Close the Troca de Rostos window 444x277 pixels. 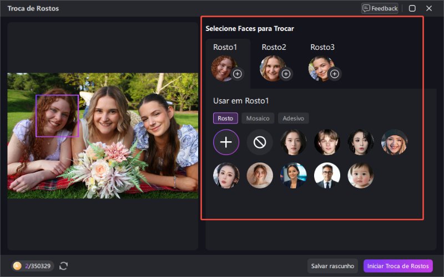pos(429,8)
